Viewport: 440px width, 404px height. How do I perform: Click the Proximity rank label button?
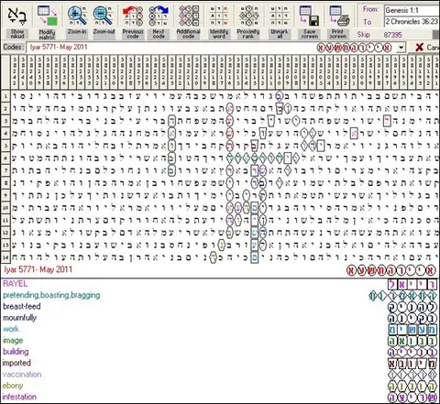(247, 34)
